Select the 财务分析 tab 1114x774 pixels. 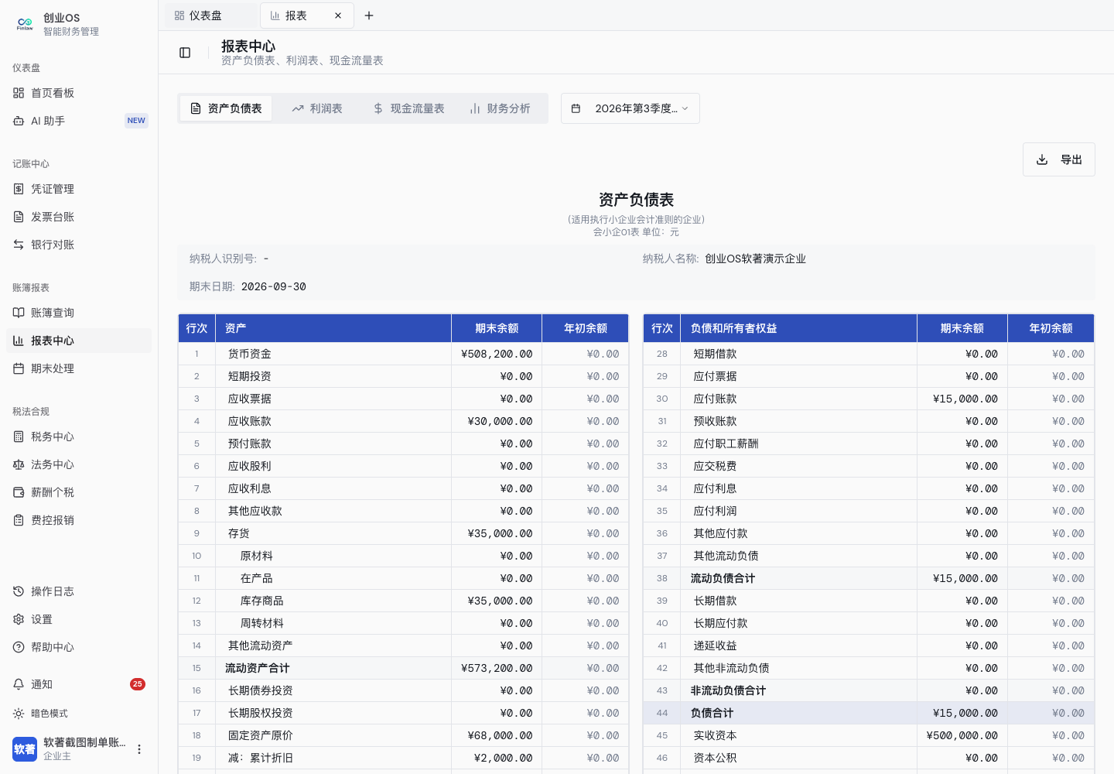500,108
